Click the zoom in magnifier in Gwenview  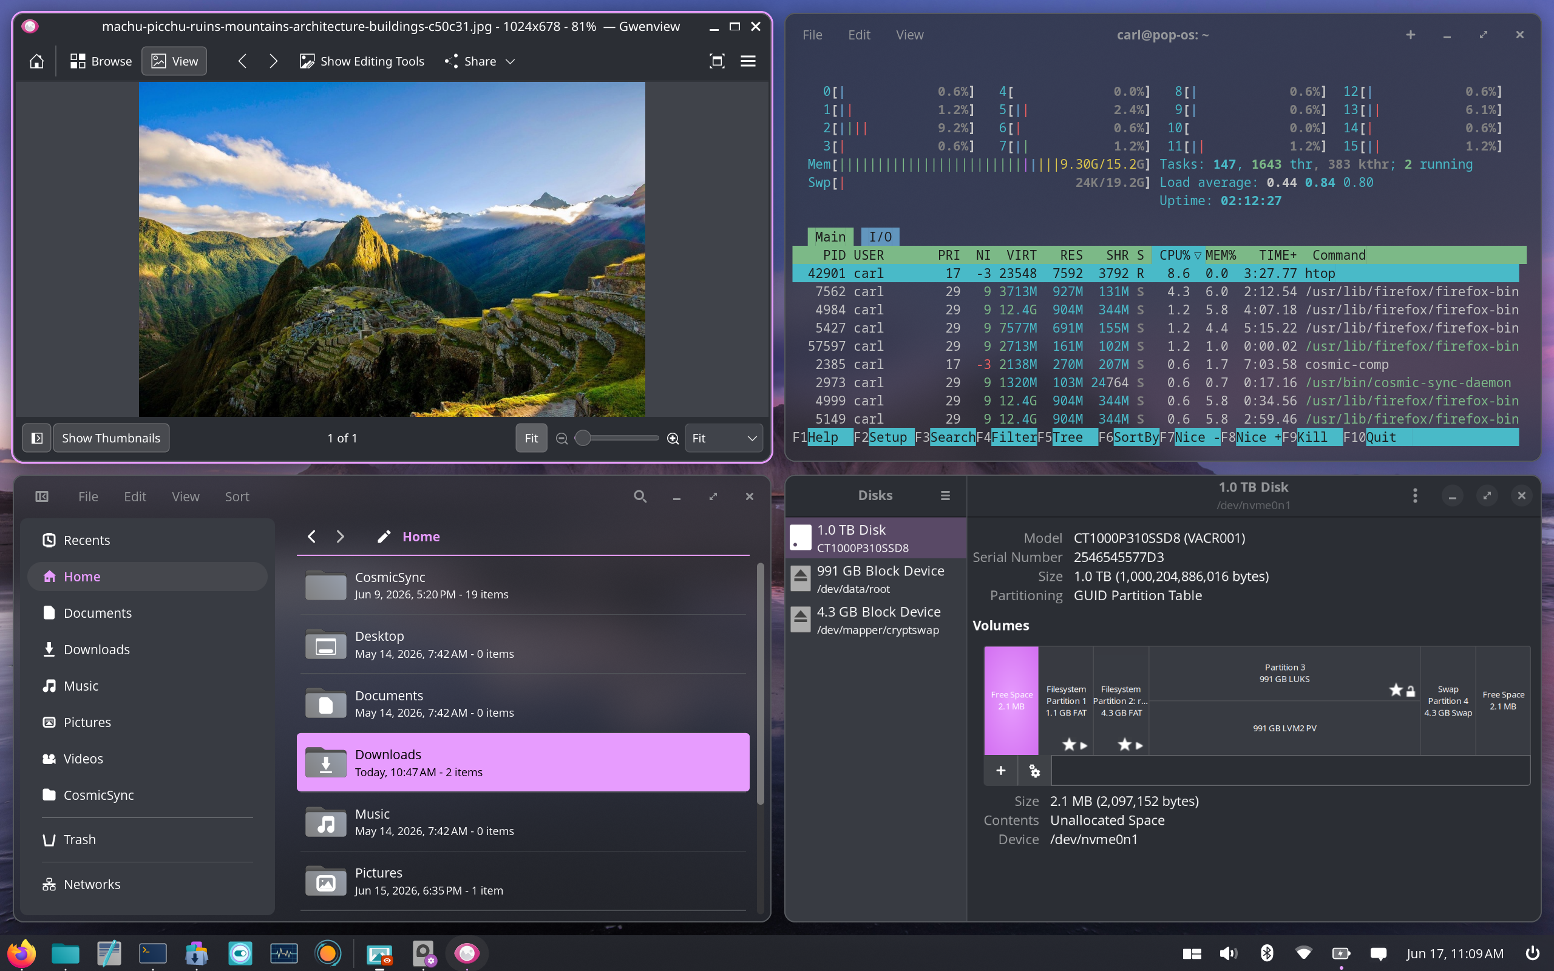(x=673, y=438)
